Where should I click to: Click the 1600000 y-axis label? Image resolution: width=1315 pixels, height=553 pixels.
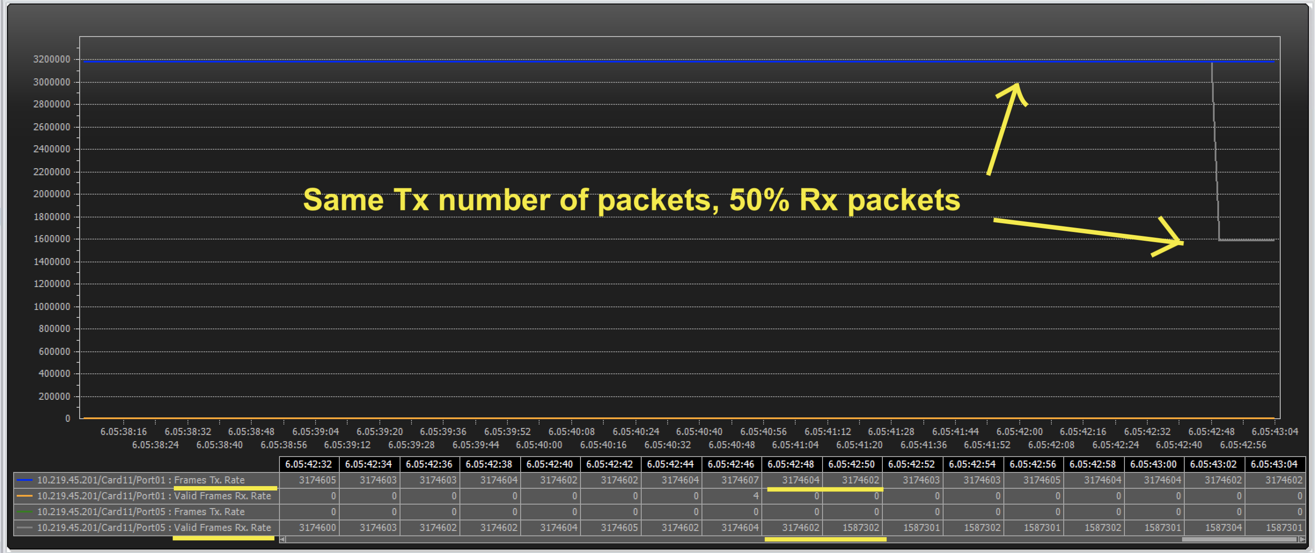[x=51, y=239]
